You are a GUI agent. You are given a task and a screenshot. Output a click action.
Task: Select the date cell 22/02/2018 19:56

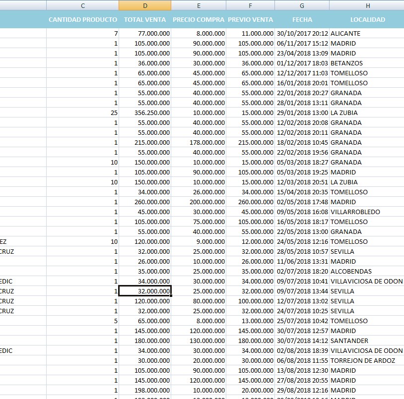click(302, 153)
